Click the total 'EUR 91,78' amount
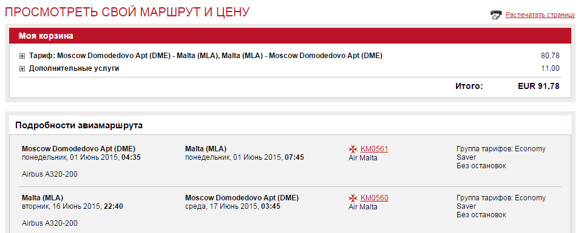 click(x=539, y=87)
